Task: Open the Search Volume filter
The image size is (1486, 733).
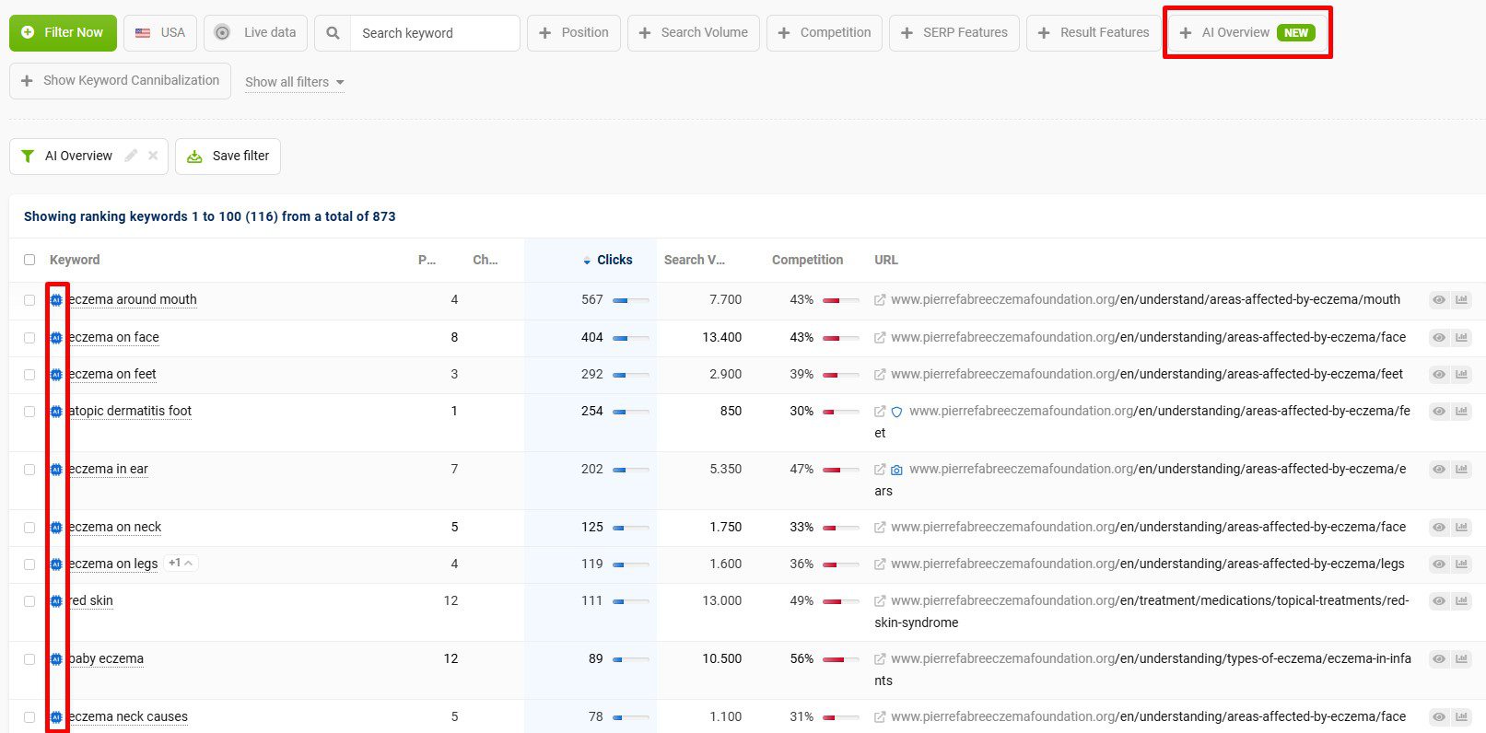Action: (x=694, y=33)
